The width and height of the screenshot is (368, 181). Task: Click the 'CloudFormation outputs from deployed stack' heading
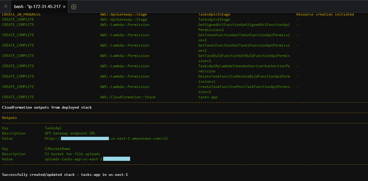(x=47, y=108)
